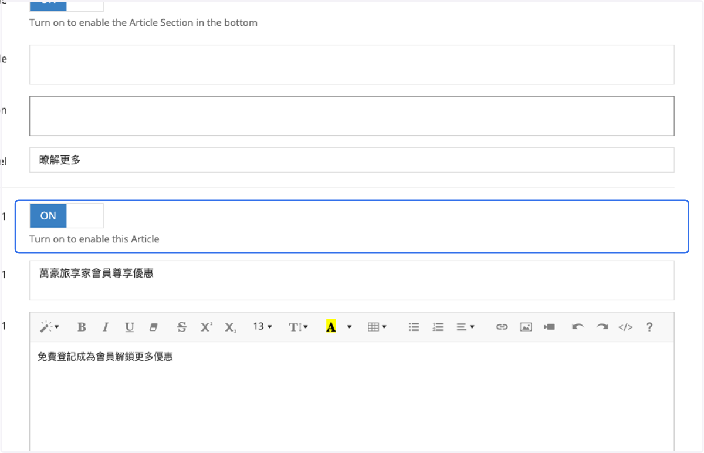Open the color palette dropdown arrow
The width and height of the screenshot is (704, 453).
click(349, 327)
